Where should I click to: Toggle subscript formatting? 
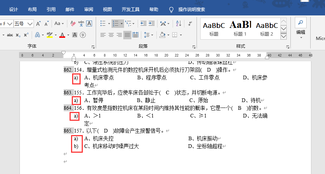click(18, 35)
